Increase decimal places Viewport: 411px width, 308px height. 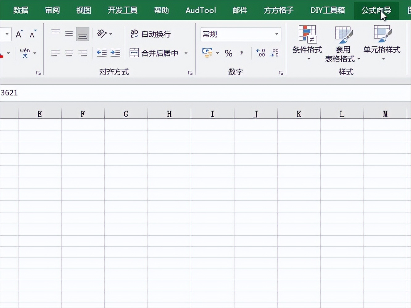[260, 53]
